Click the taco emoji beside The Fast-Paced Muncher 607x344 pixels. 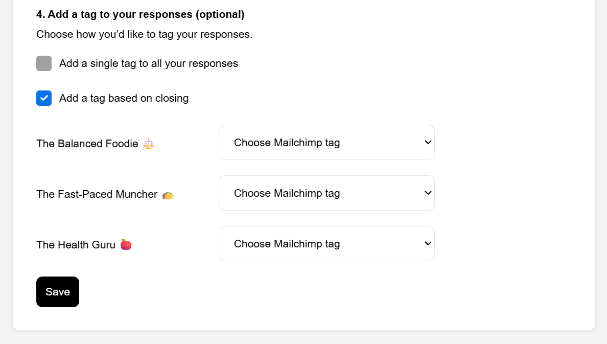168,194
